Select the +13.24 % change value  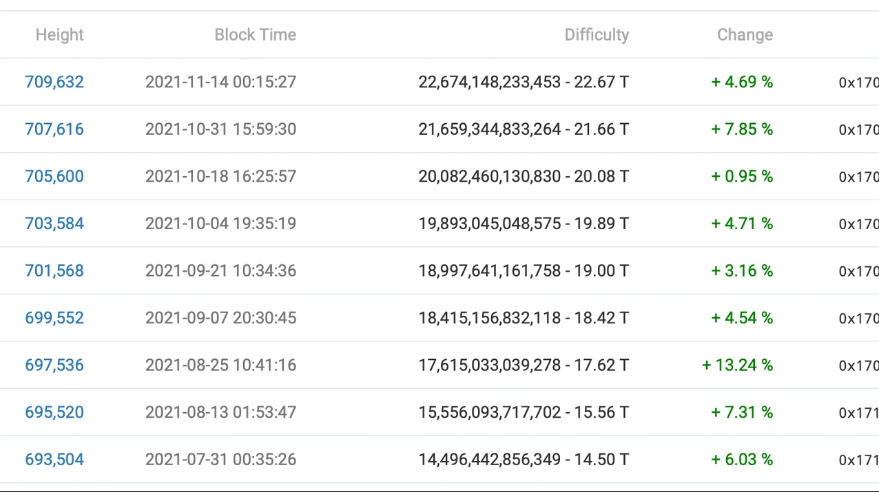[x=737, y=365]
